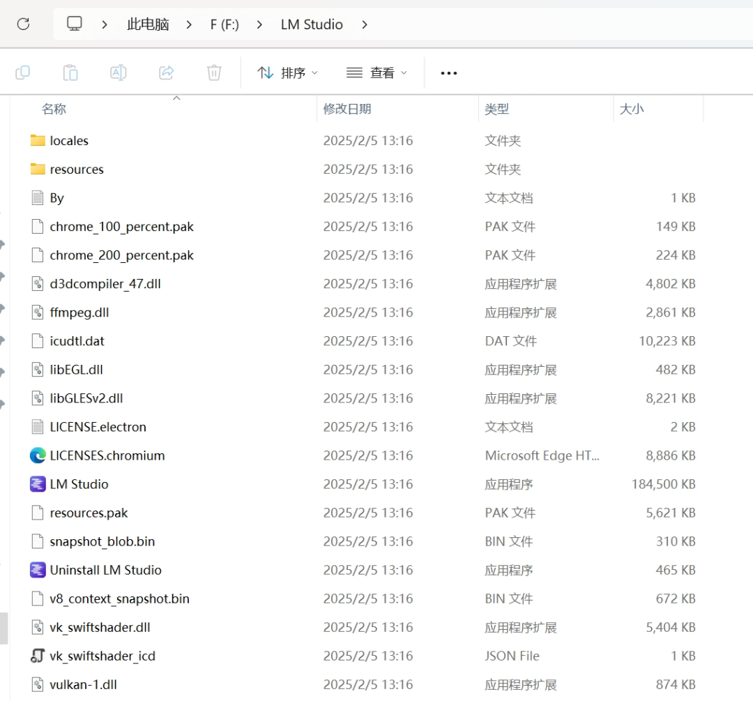Click the DLL icon beside libEGL.dll
The image size is (753, 701).
pyautogui.click(x=38, y=370)
